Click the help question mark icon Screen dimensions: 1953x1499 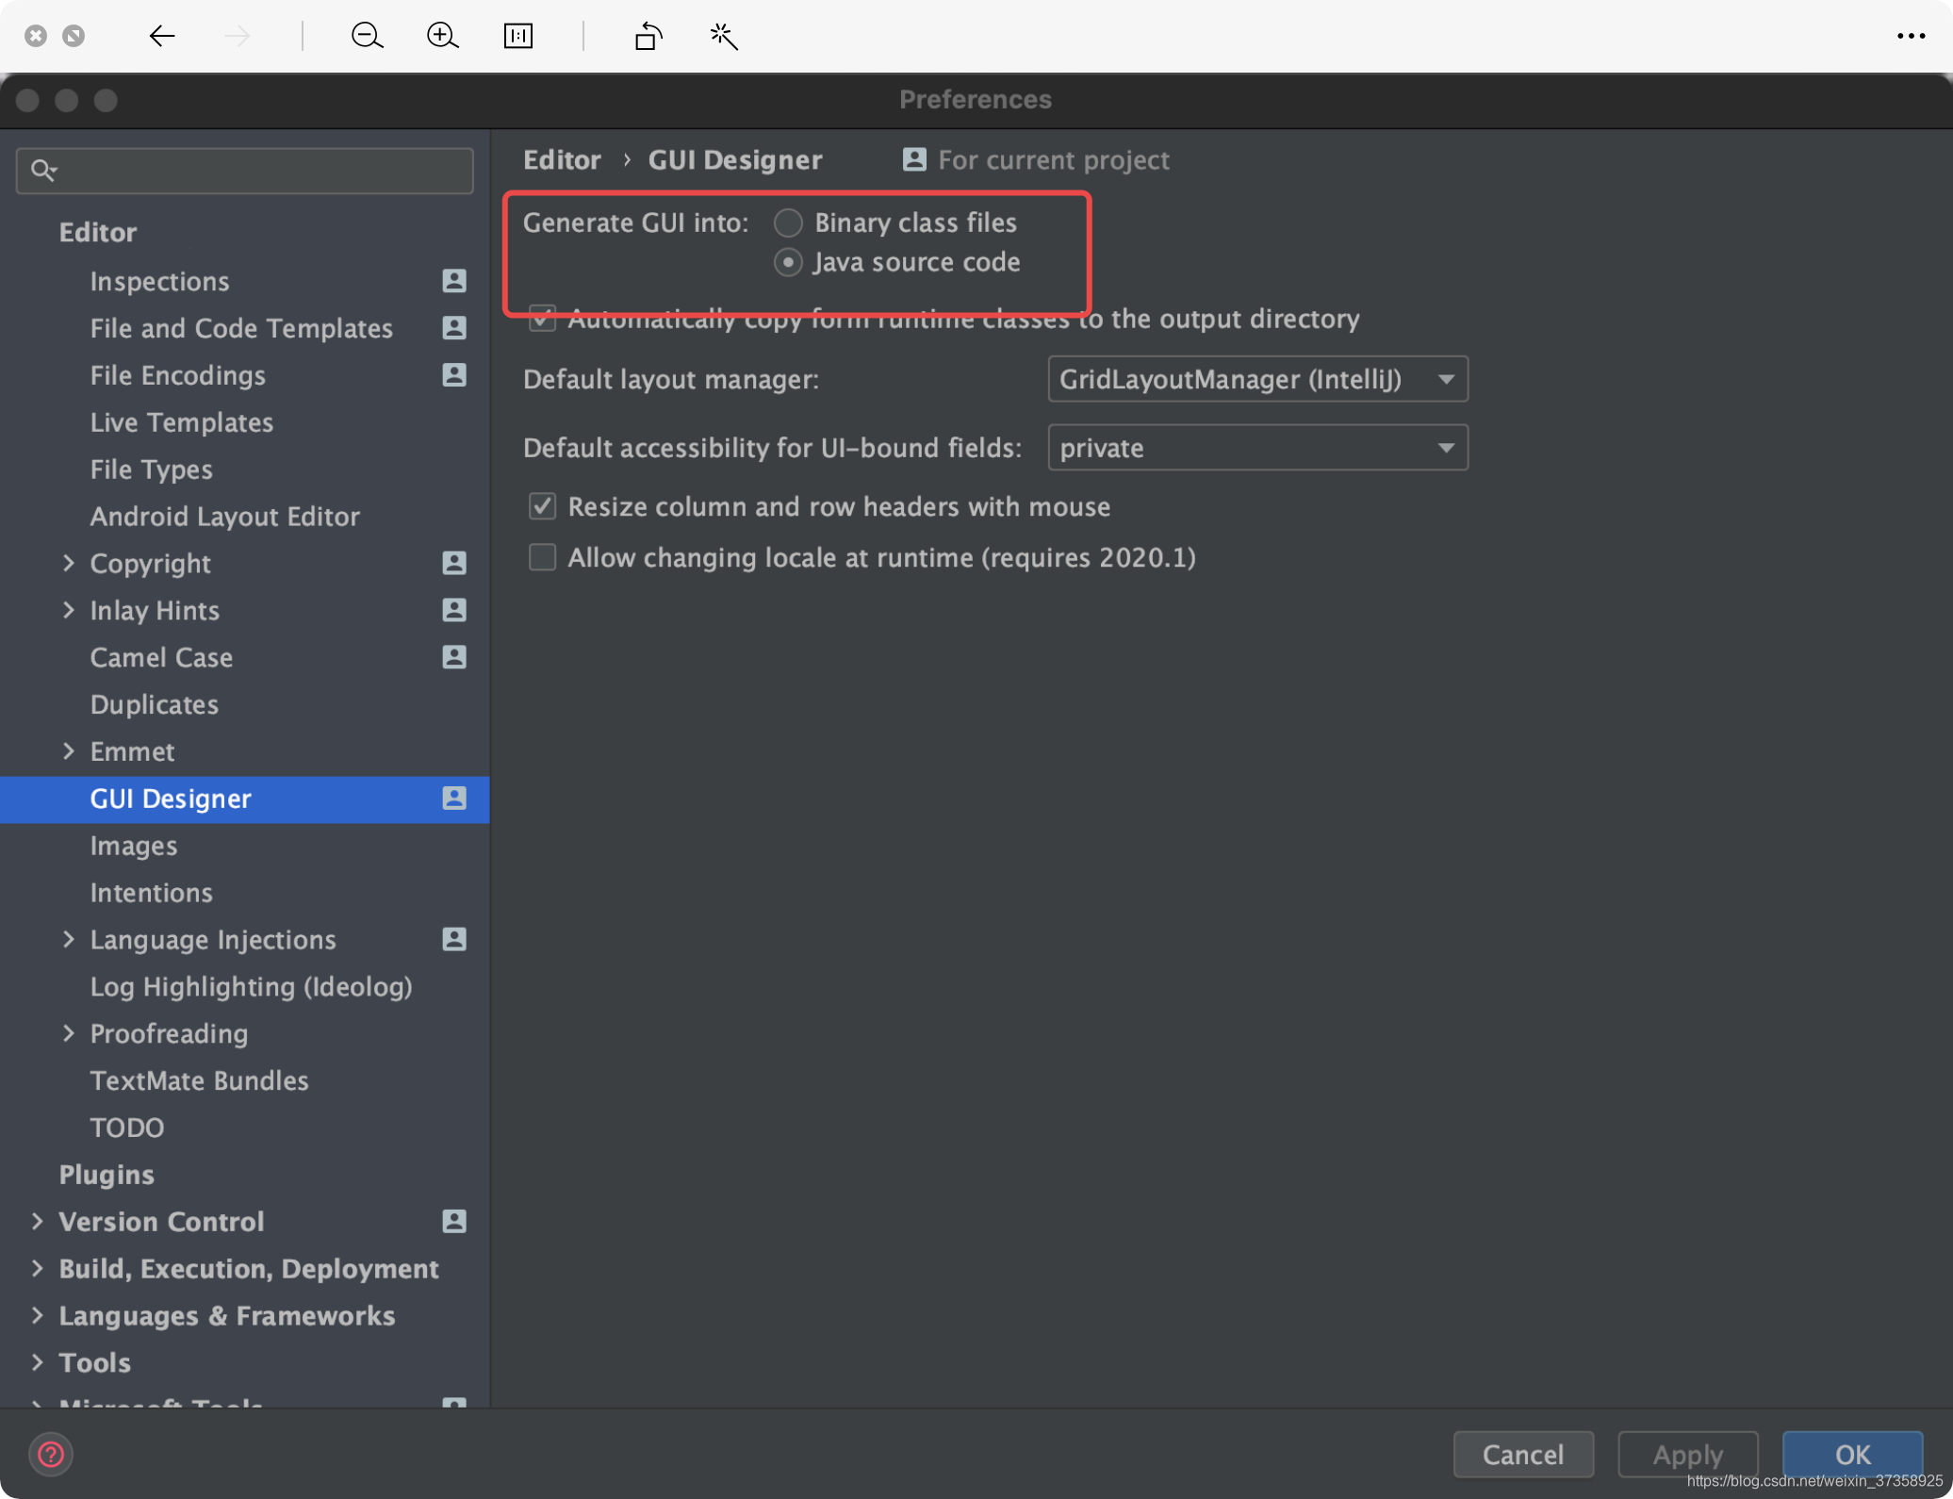(51, 1454)
